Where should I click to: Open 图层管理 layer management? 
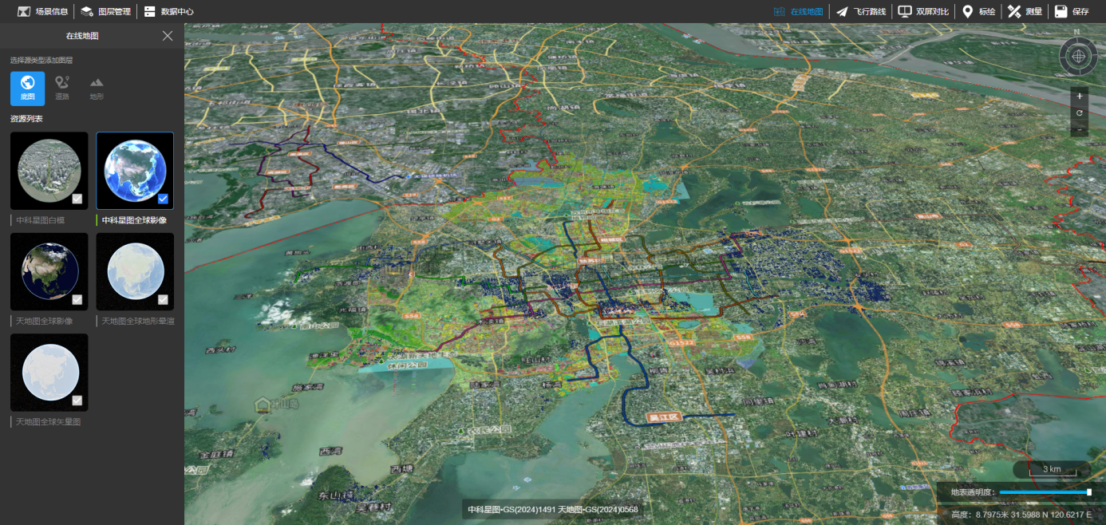point(105,11)
